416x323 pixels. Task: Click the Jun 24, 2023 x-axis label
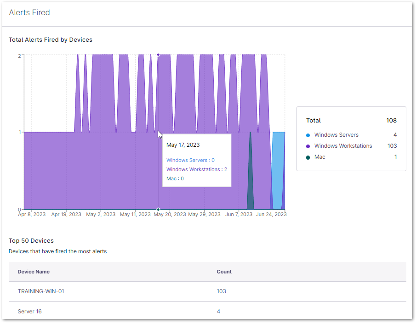coord(271,214)
